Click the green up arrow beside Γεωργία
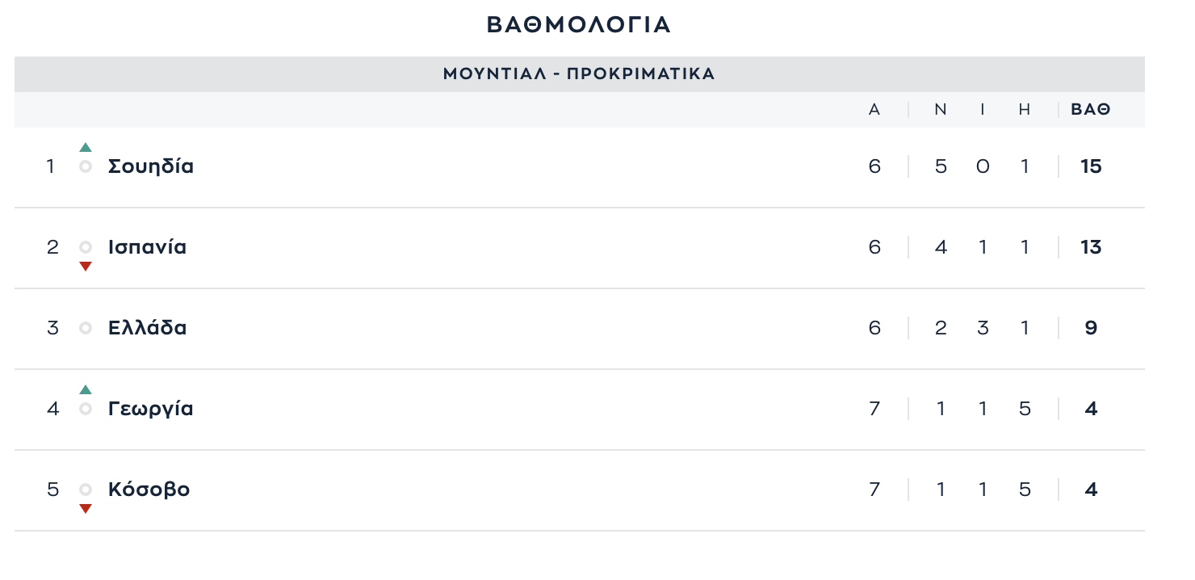Viewport: 1195px width, 580px height. pyautogui.click(x=86, y=389)
